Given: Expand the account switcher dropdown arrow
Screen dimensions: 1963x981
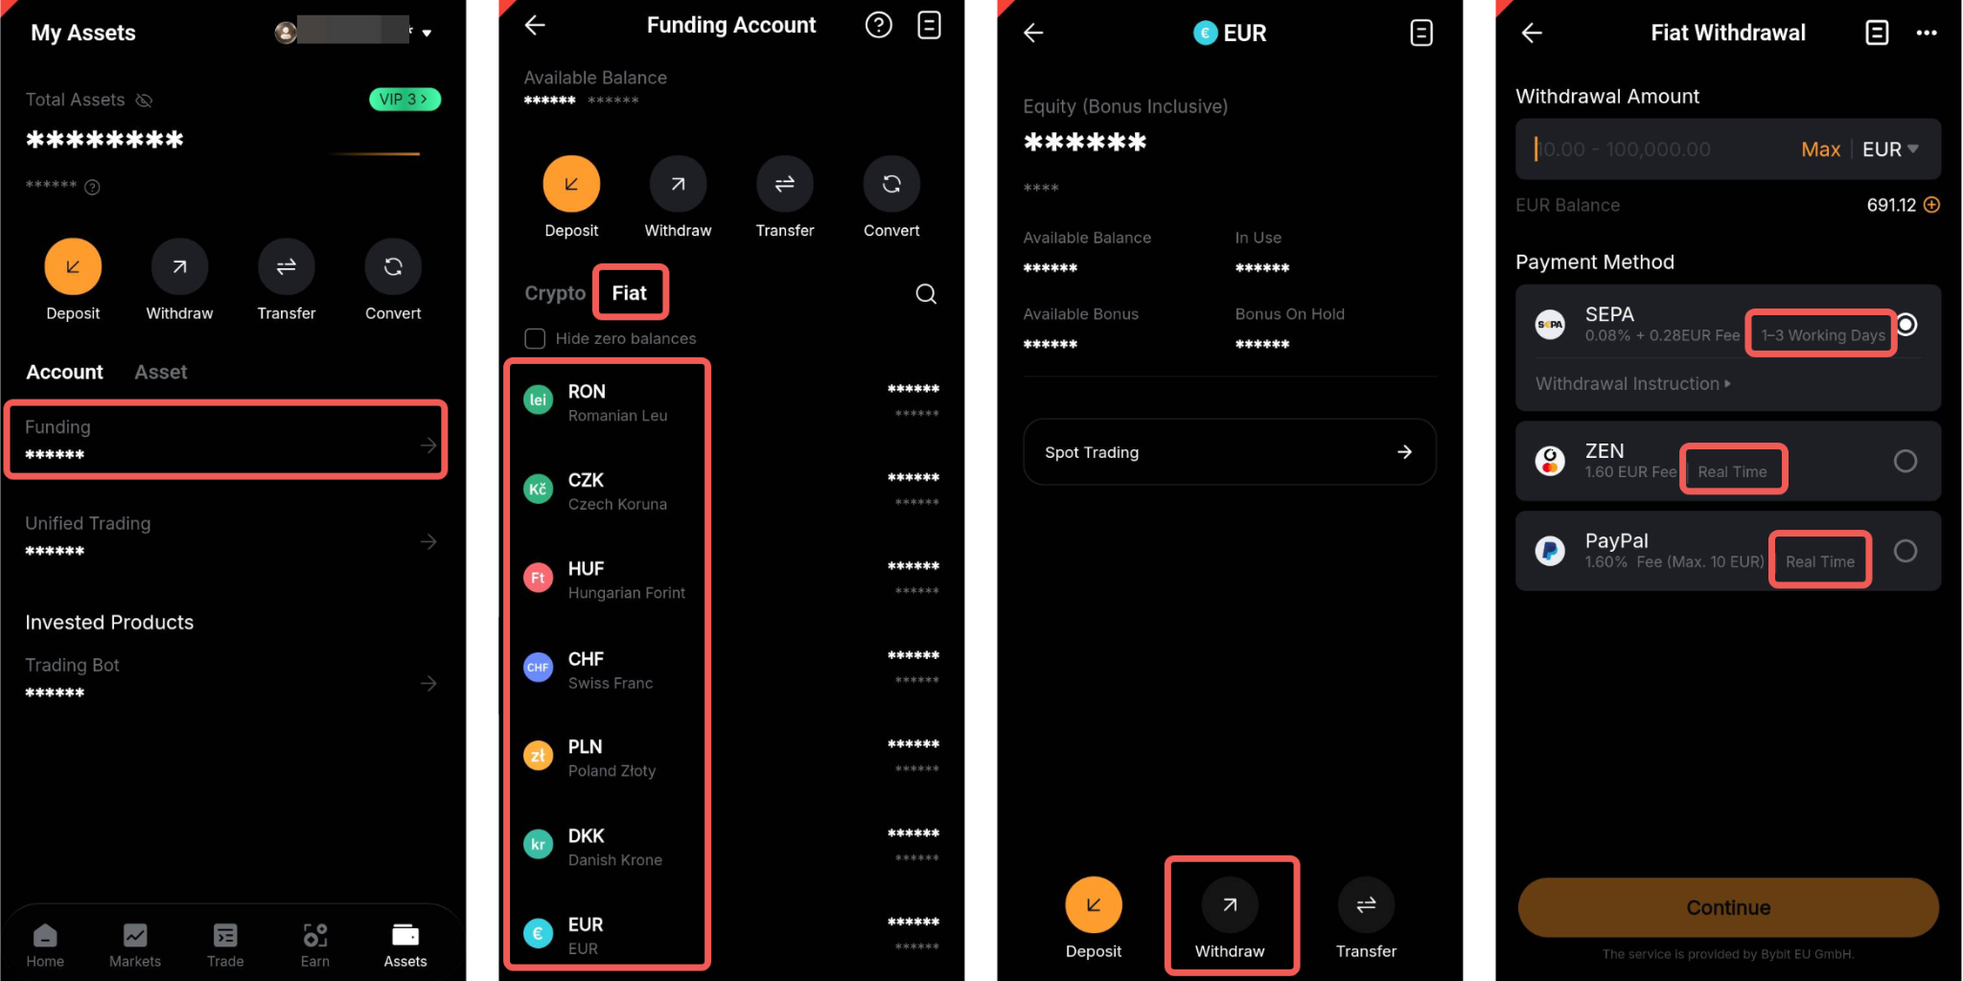Looking at the screenshot, I should [x=427, y=33].
